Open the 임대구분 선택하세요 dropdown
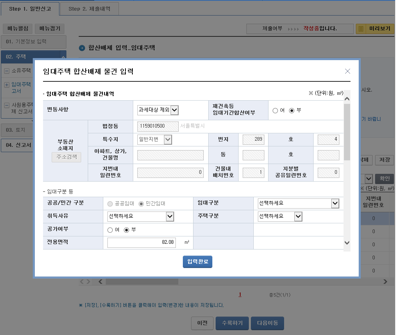396x335 pixels. (x=298, y=204)
